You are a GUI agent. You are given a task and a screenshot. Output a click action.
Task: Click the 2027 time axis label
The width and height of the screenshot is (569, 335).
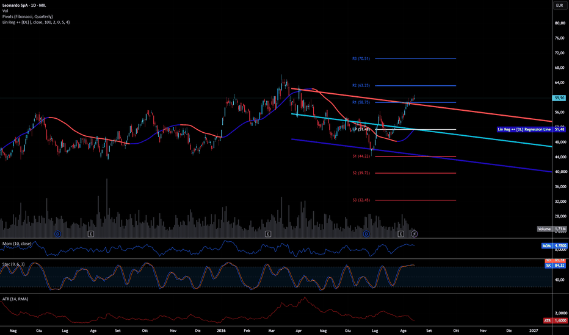(534, 331)
